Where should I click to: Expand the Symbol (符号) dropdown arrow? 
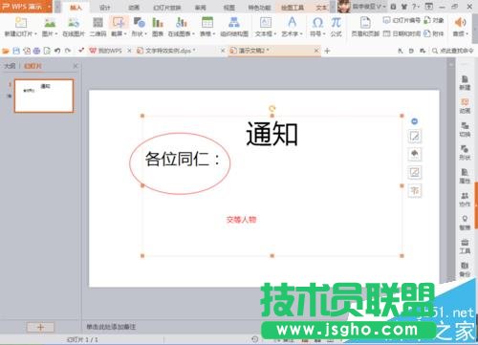pos(324,33)
